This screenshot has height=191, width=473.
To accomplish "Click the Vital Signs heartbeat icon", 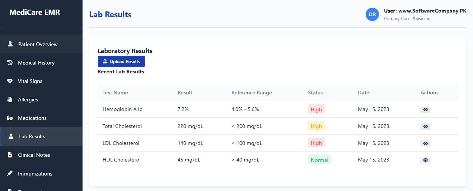I will click(x=10, y=81).
